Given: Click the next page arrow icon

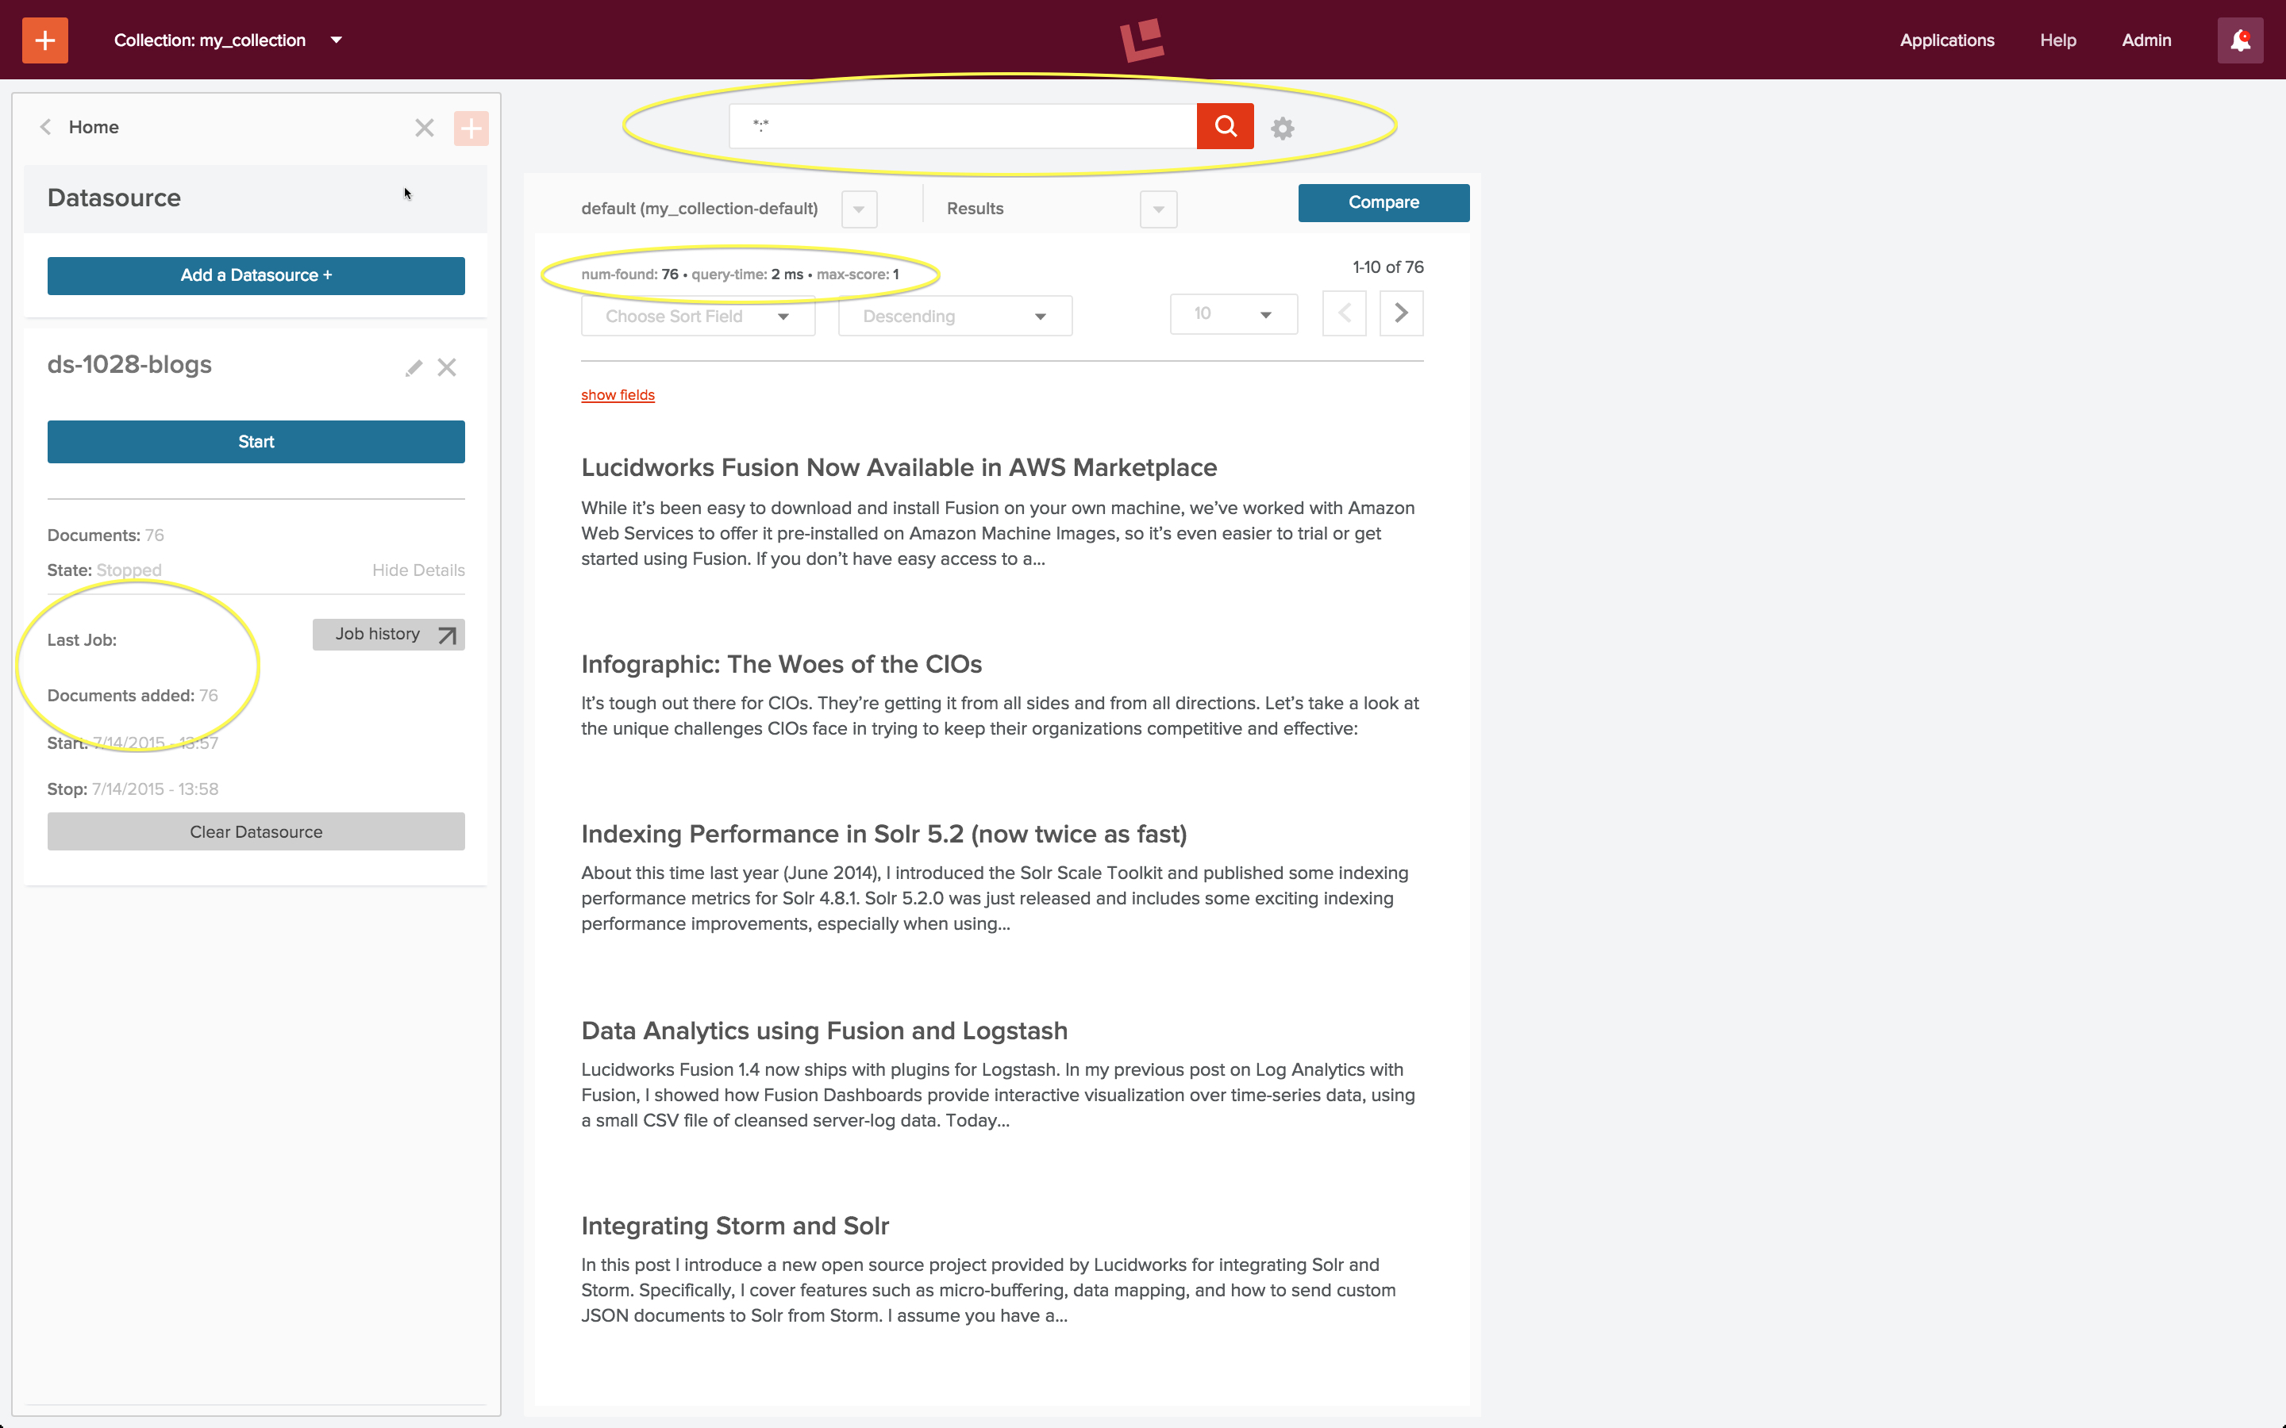Looking at the screenshot, I should pyautogui.click(x=1400, y=316).
